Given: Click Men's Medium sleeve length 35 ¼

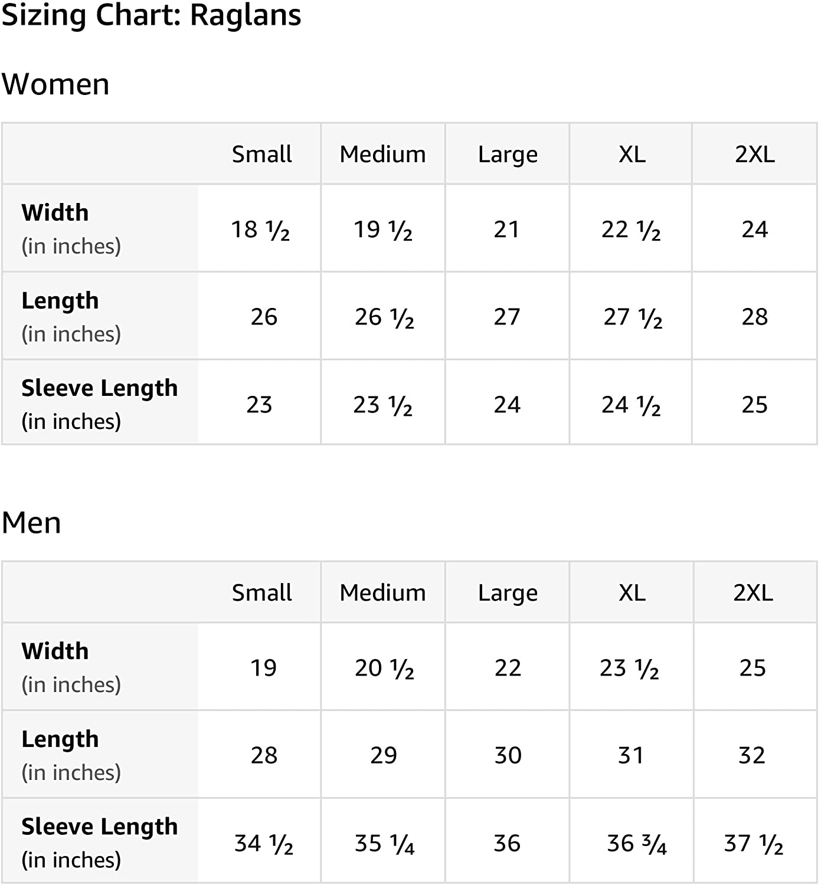Looking at the screenshot, I should [x=384, y=844].
